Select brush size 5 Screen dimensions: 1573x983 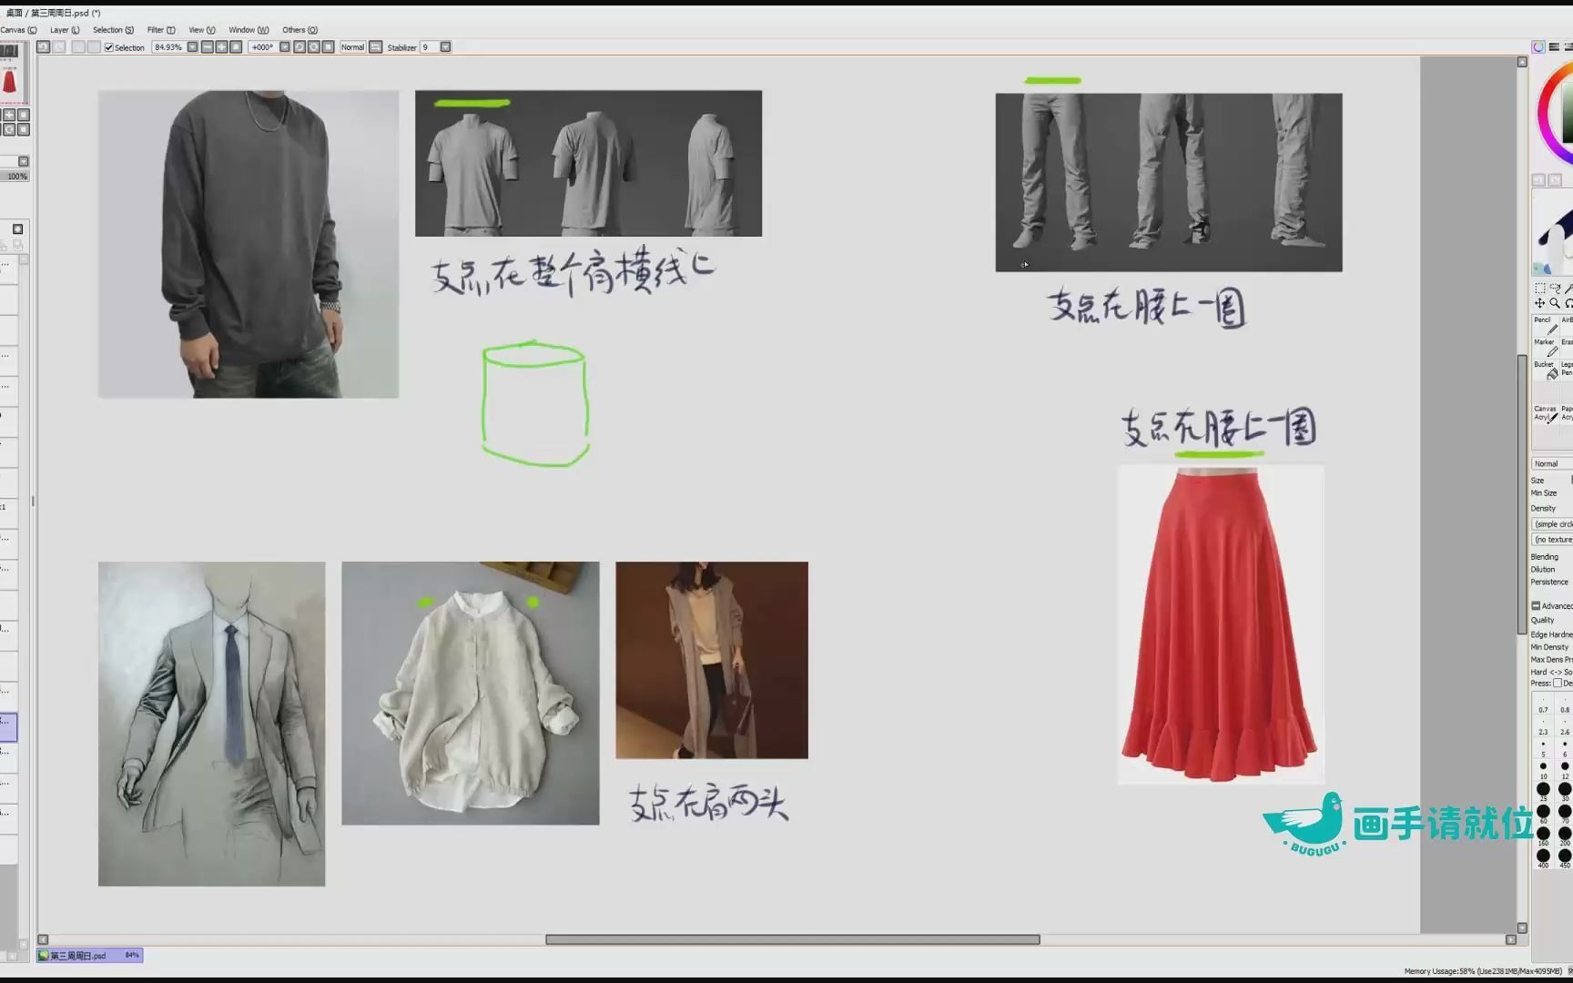click(x=1543, y=748)
